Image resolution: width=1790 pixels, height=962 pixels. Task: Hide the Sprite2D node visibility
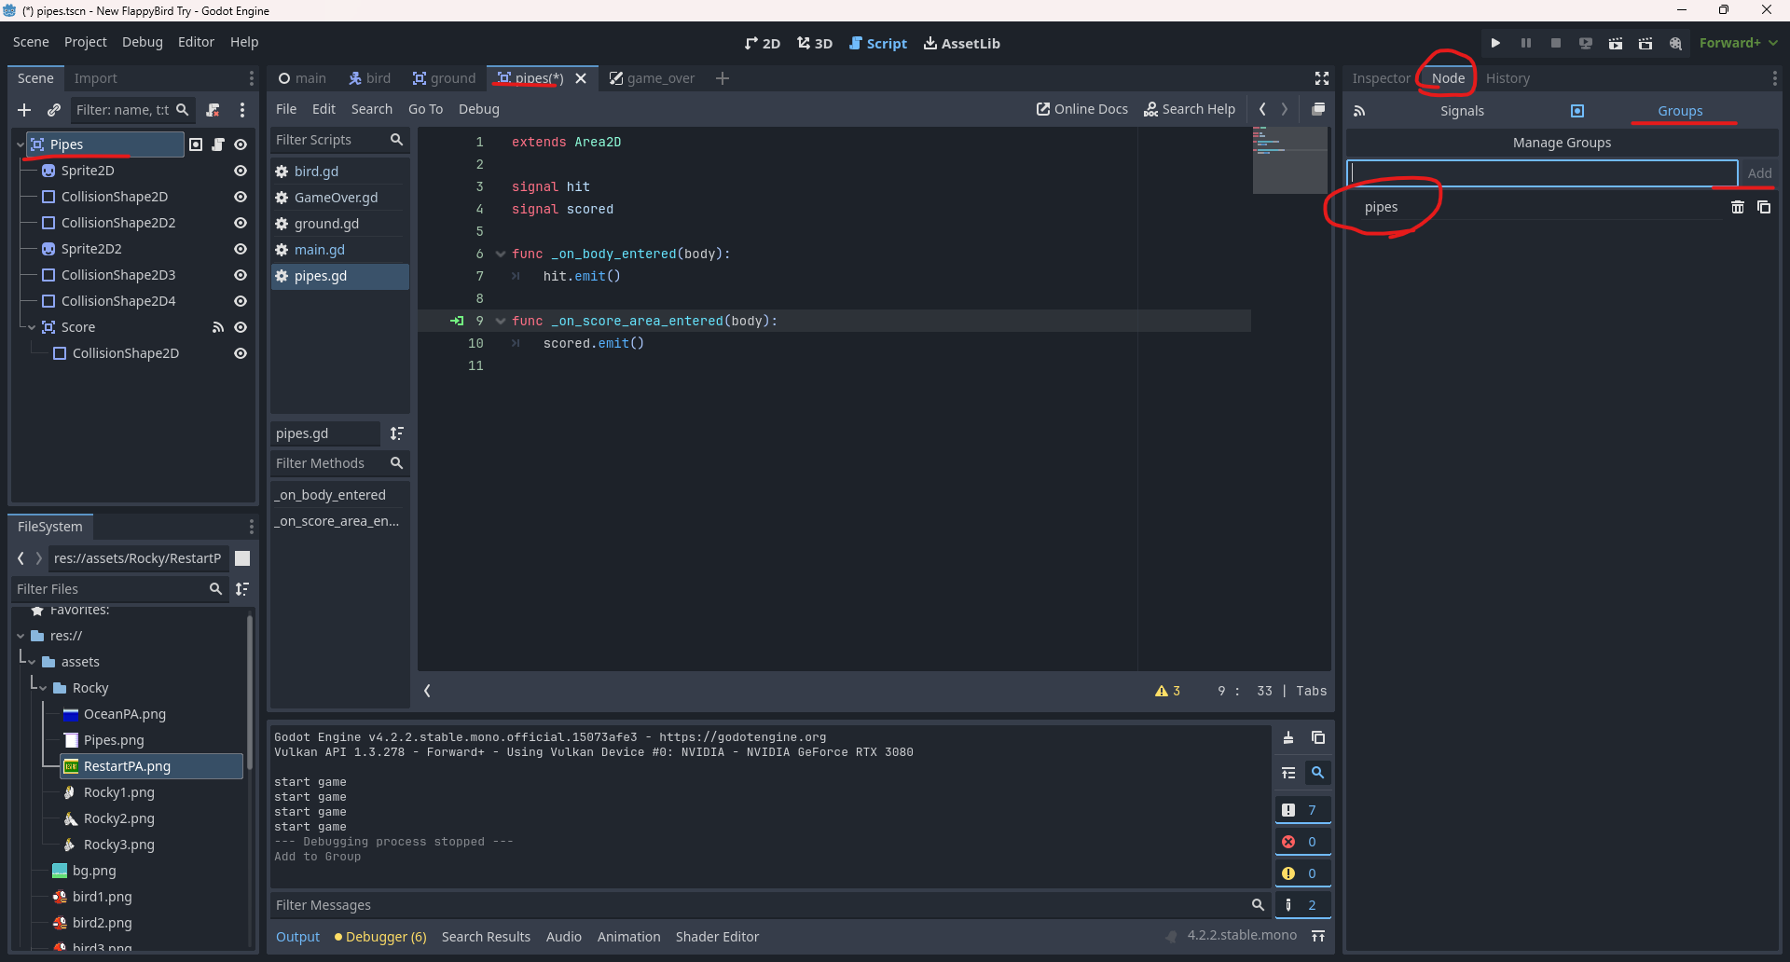(x=241, y=171)
